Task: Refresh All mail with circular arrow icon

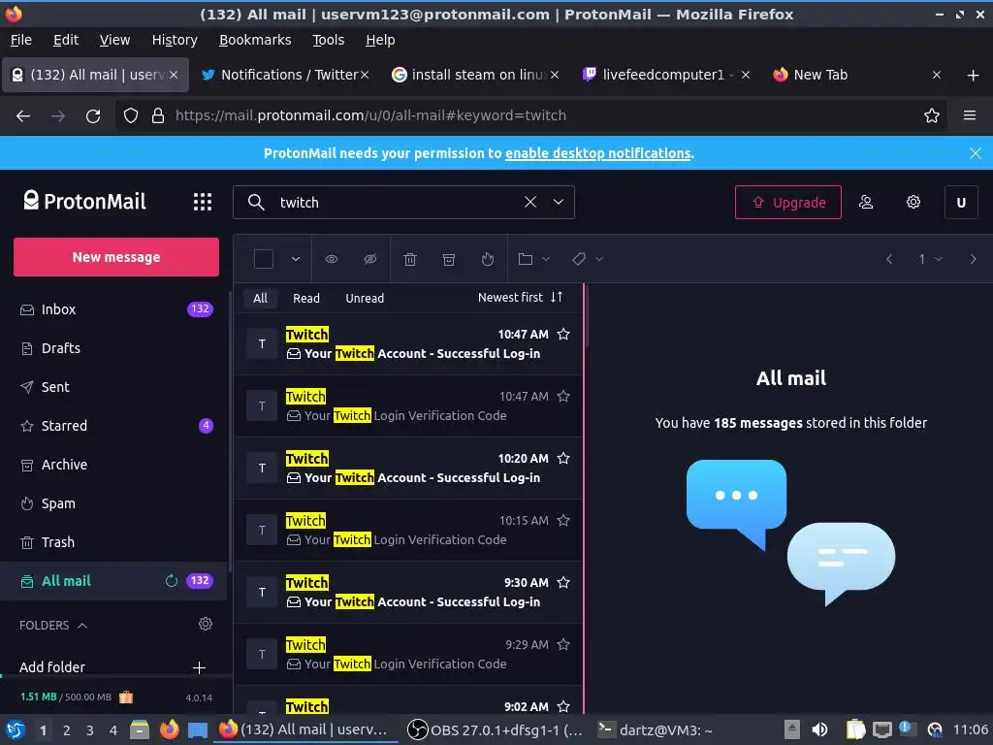Action: pyautogui.click(x=171, y=581)
